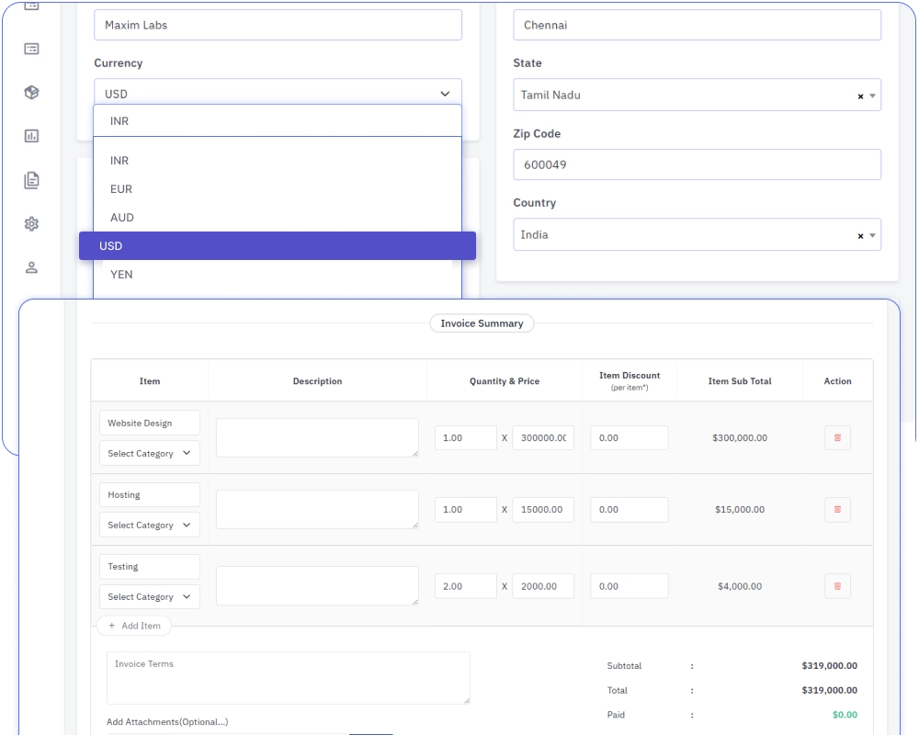
Task: Click the Chennai city field
Action: [x=697, y=25]
